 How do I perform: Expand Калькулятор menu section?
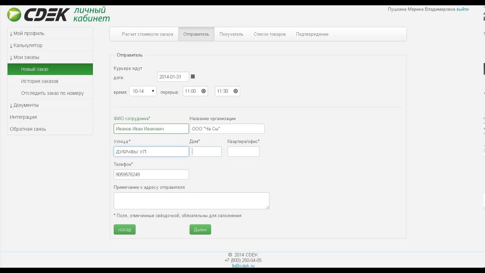click(50, 45)
